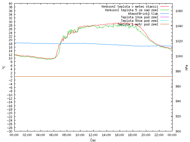The width and height of the screenshot is (190, 142).
Task: Click the '920' hPa axis label
Action: pyautogui.click(x=178, y=116)
